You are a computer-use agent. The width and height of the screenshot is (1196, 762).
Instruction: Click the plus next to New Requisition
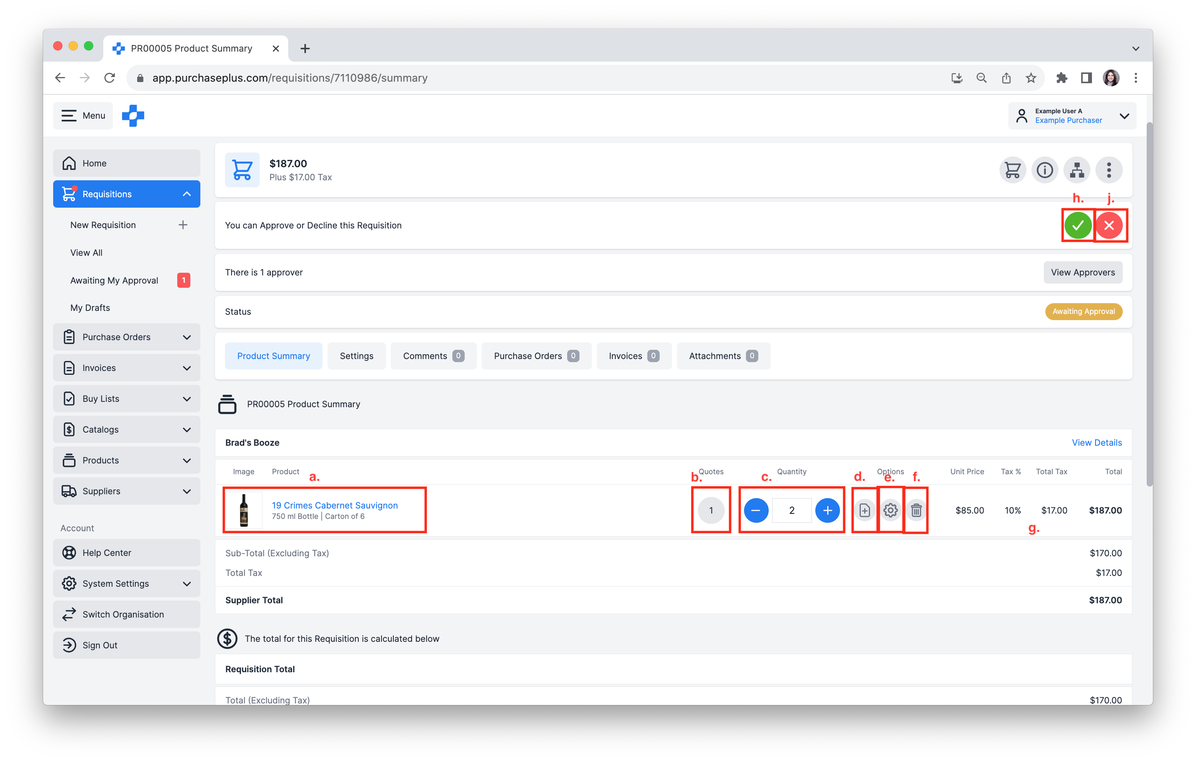pyautogui.click(x=183, y=225)
